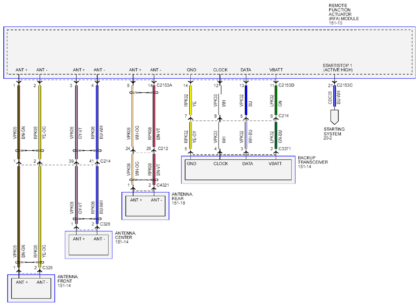The height and width of the screenshot is (306, 419).
Task: Click ANT - inside the center antenna box
Action: [99, 239]
